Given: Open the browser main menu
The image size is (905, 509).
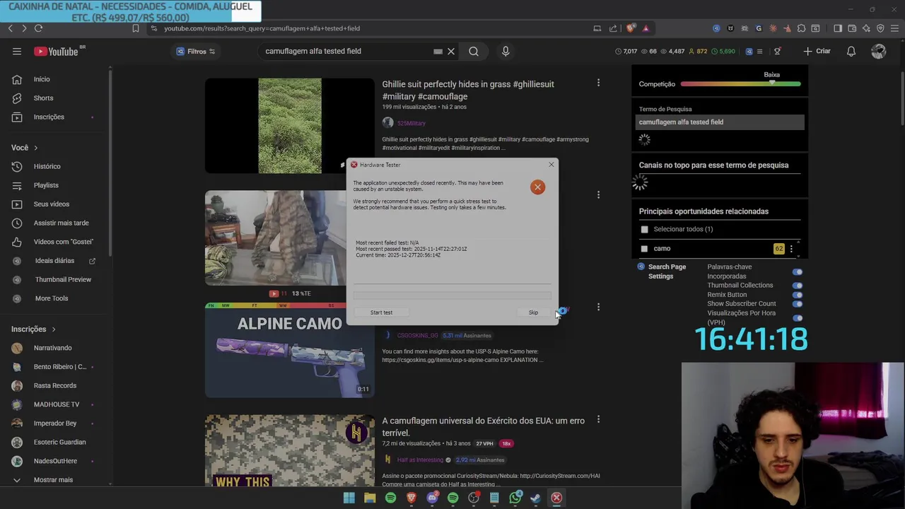Looking at the screenshot, I should click(894, 28).
